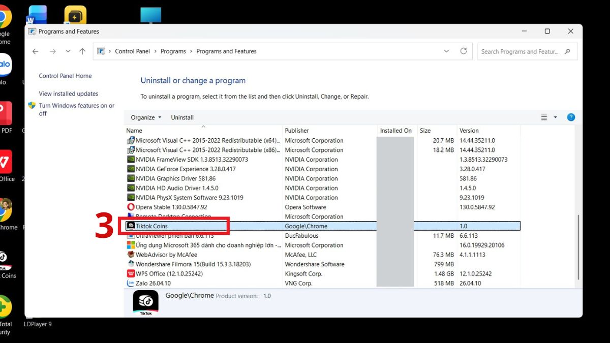Select Microsoft Visual C++ Redistributable (x86) icon
This screenshot has height=343, width=610.
point(131,150)
